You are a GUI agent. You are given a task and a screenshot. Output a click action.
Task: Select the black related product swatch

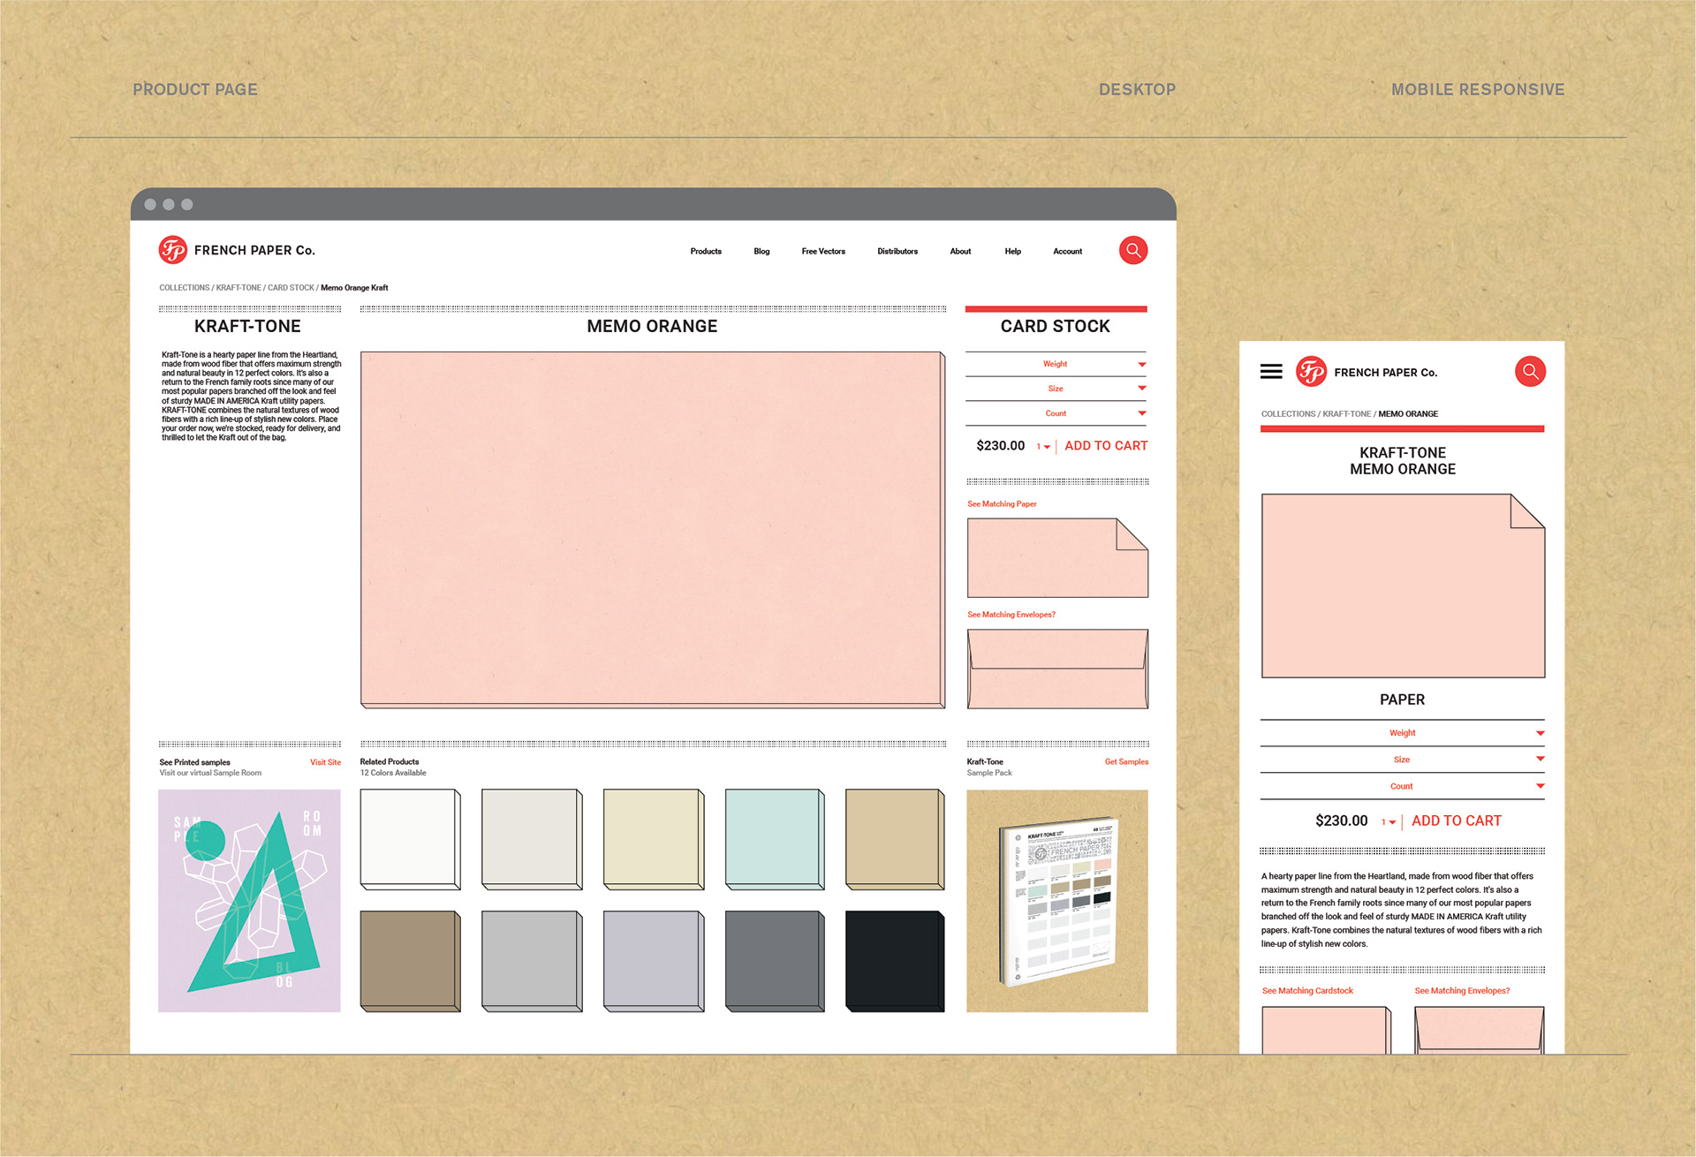pos(894,961)
